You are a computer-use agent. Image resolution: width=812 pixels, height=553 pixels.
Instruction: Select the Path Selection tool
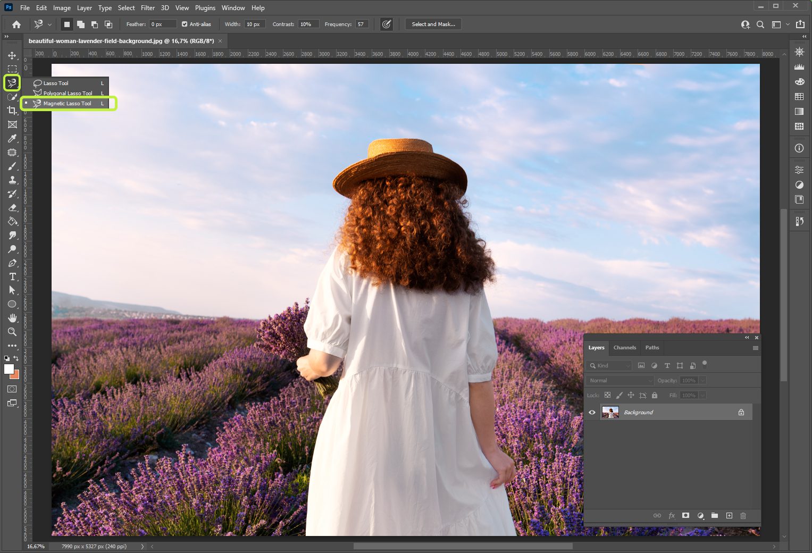12,290
